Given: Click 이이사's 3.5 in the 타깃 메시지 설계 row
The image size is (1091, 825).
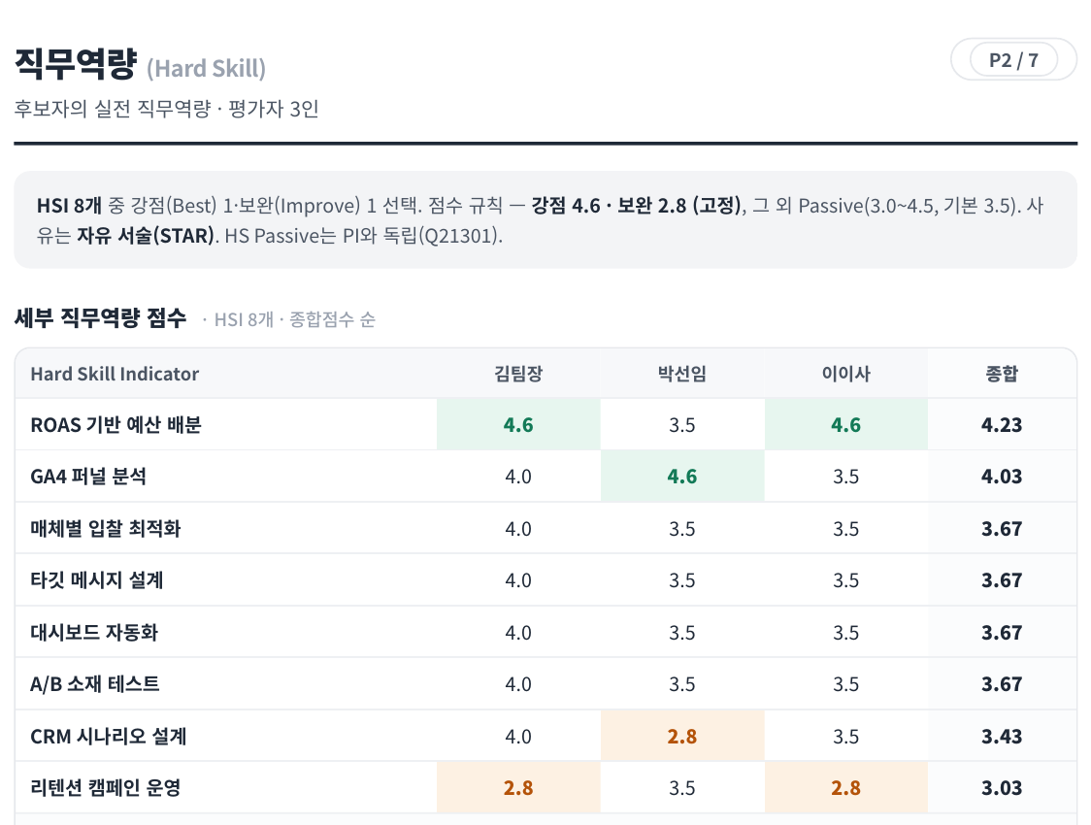Looking at the screenshot, I should pyautogui.click(x=846, y=580).
